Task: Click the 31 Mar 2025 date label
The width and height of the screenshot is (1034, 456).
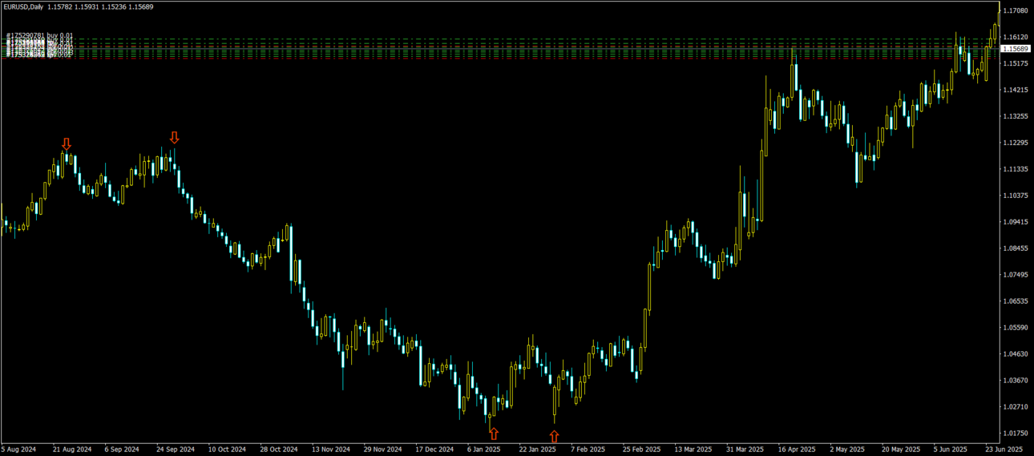Action: click(x=745, y=450)
